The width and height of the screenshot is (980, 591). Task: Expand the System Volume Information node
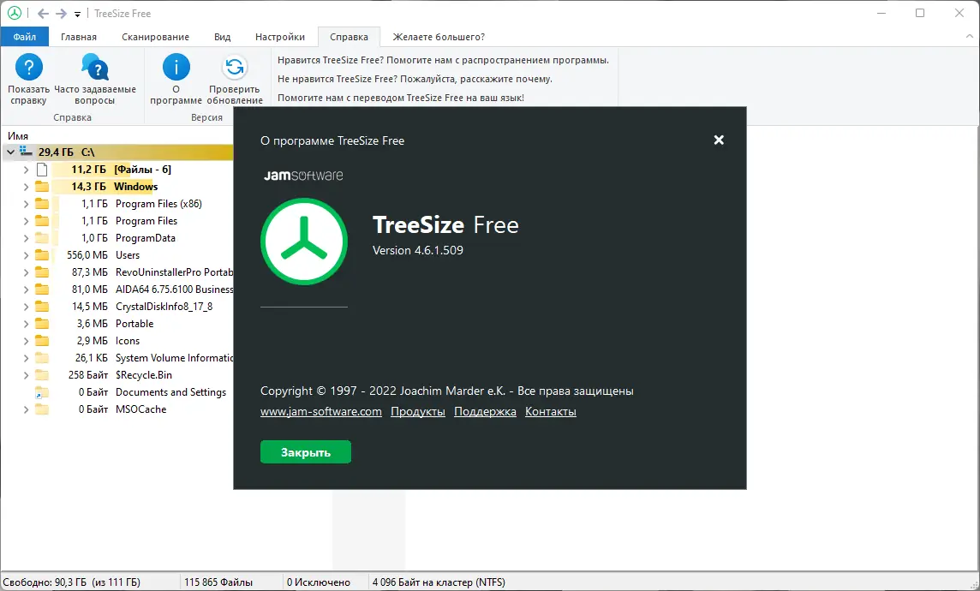click(26, 358)
